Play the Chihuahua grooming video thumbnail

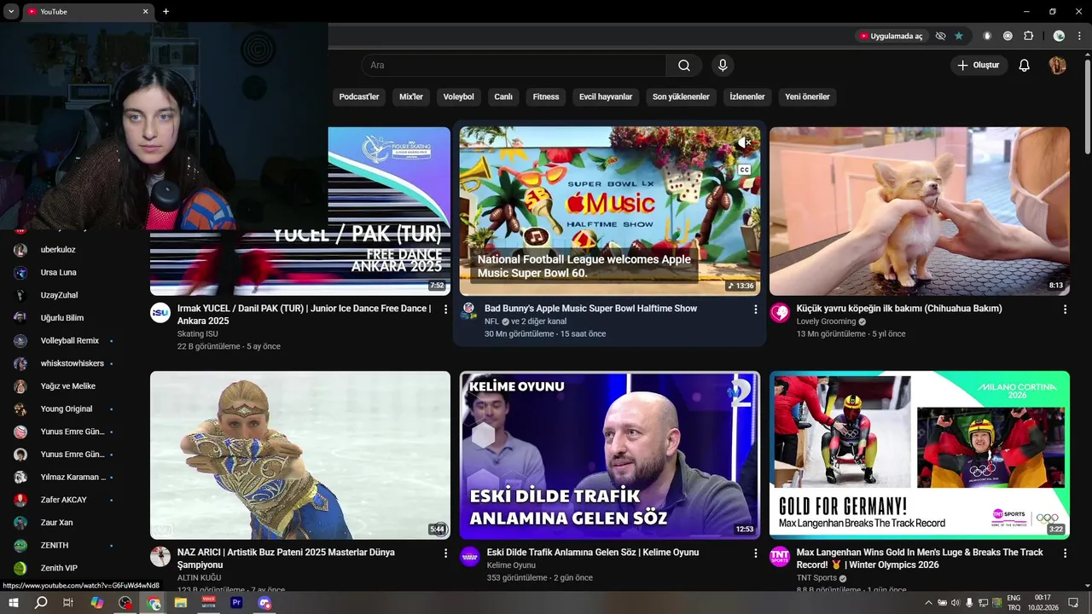[x=920, y=211]
